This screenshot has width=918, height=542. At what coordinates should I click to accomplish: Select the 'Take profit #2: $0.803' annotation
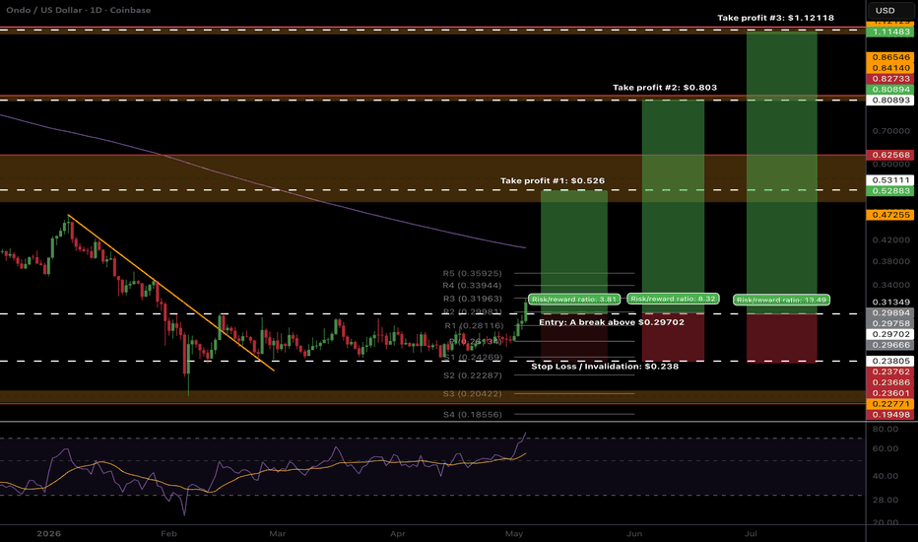[665, 88]
